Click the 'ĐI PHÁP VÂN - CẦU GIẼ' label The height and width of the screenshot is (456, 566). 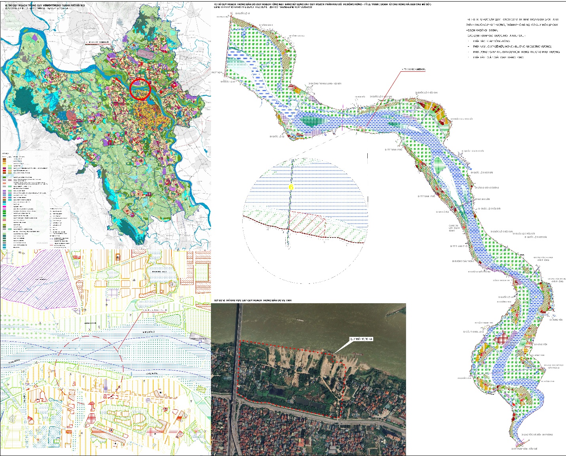[524, 449]
